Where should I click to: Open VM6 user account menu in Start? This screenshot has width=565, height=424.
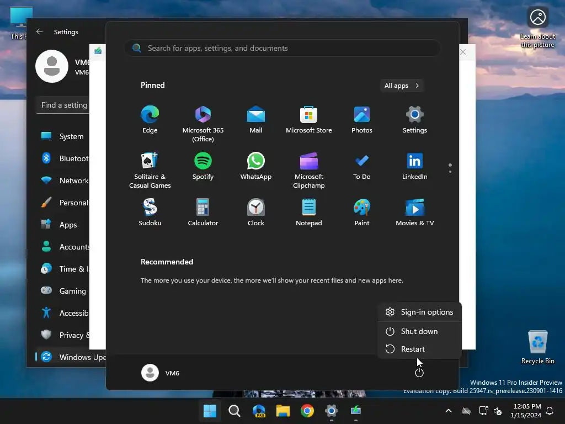(x=161, y=373)
